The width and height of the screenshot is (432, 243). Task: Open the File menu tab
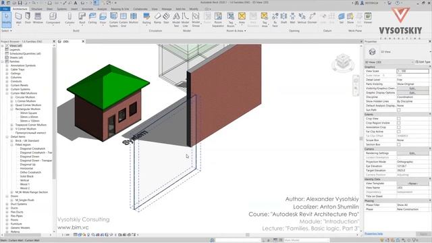5,9
